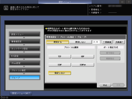Open help with the question mark icon
This screenshot has width=132, height=99.
pos(129,2)
